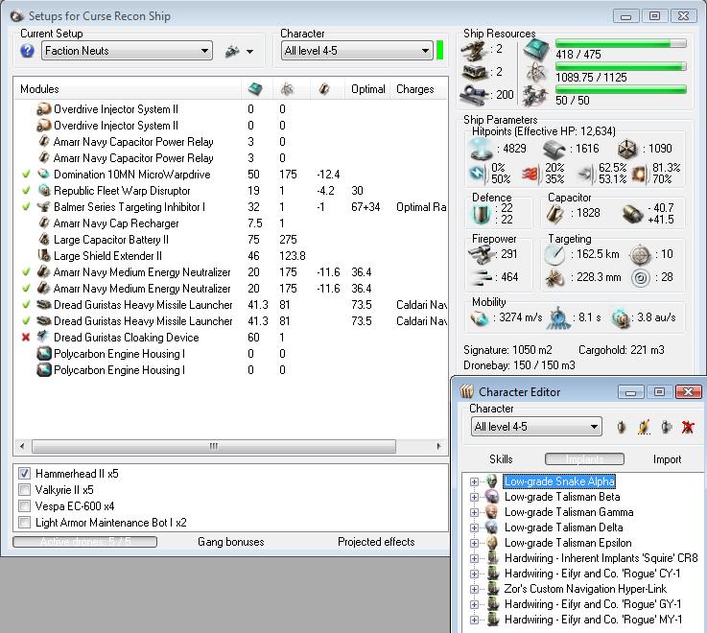Expand the Low-grade Talisman Beta tree node
The width and height of the screenshot is (707, 633).
[x=475, y=497]
